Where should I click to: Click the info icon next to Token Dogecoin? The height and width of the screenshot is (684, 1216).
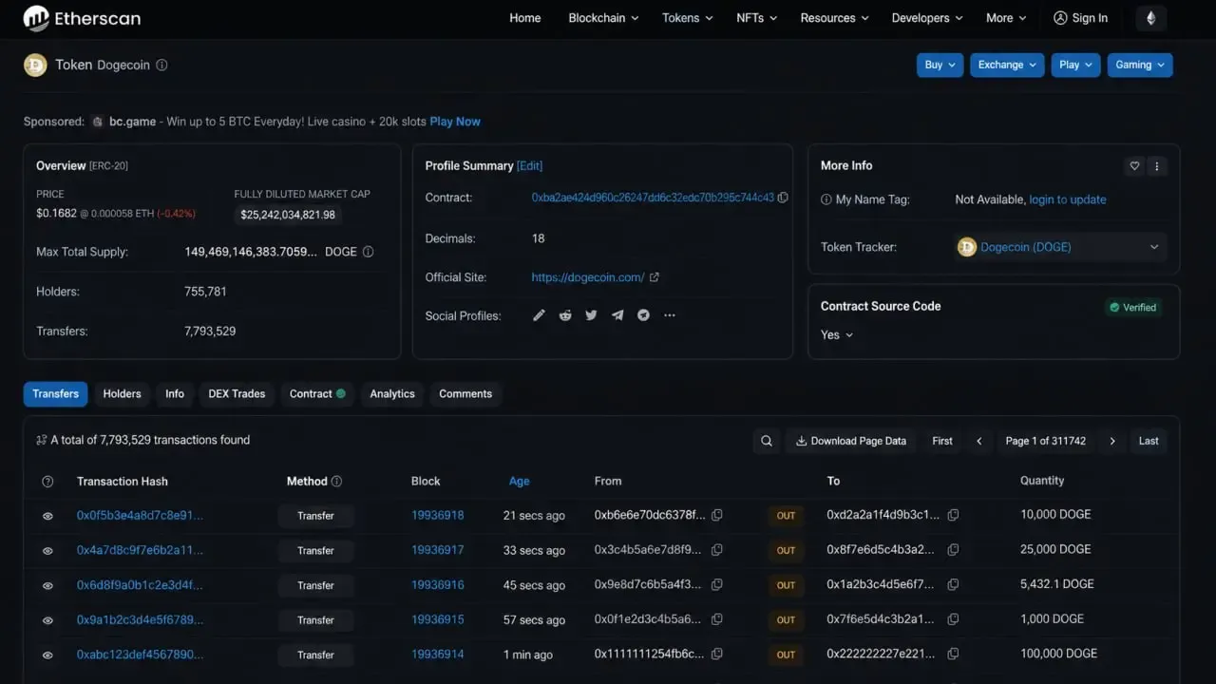(161, 66)
